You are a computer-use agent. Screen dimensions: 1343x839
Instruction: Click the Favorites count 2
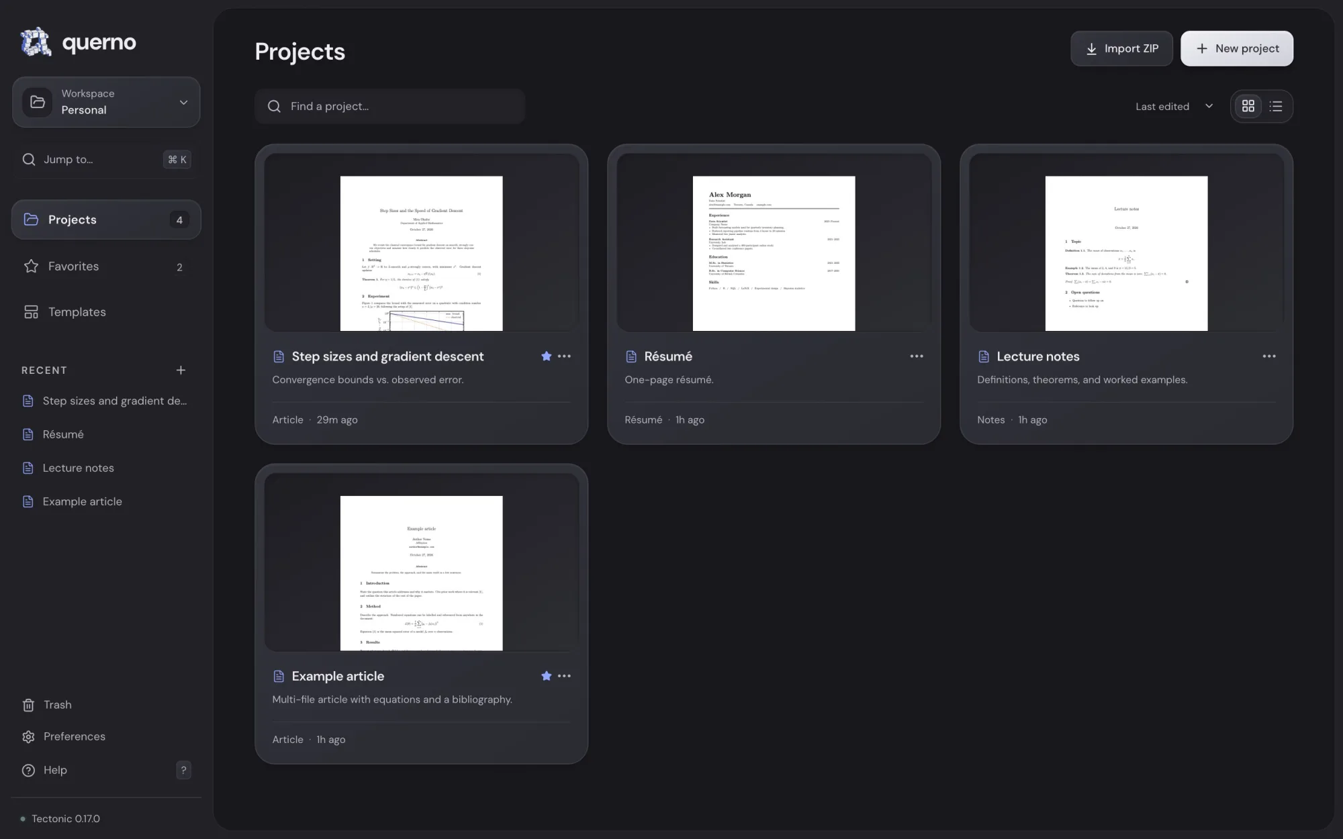(179, 267)
